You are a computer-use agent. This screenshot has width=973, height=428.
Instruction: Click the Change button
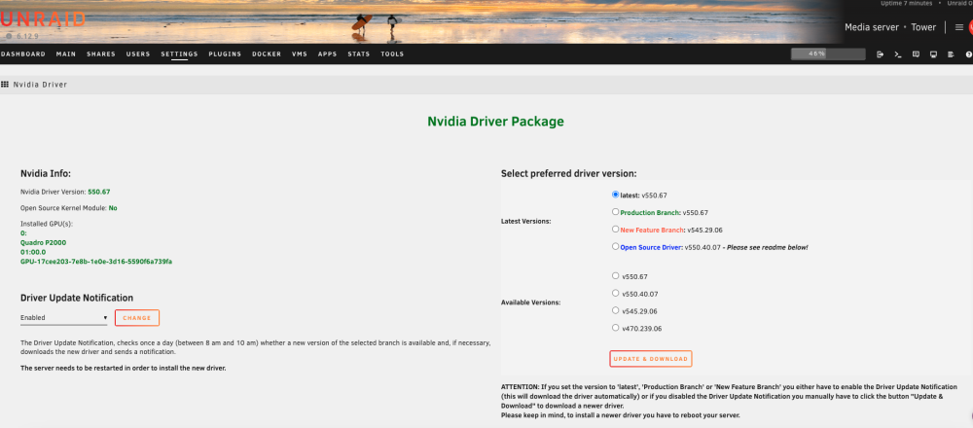pos(137,317)
